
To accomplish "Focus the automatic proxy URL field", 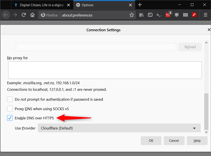I will coord(96,47).
